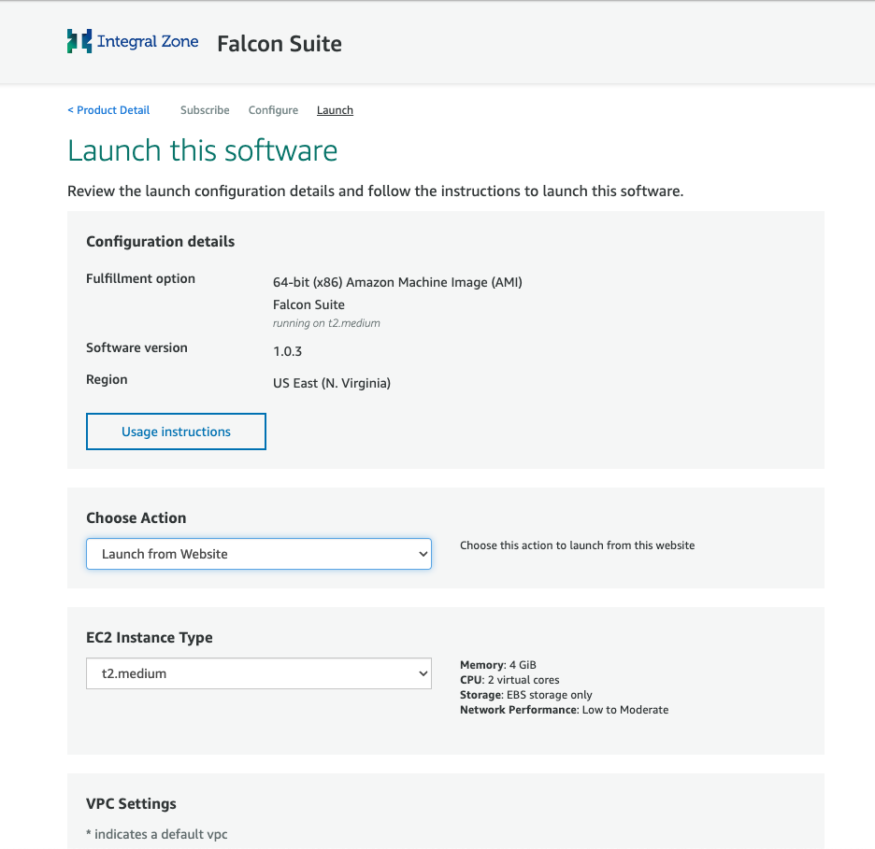Click 'Storage: EBS storage only' spec
This screenshot has width=875, height=849.
click(x=525, y=695)
